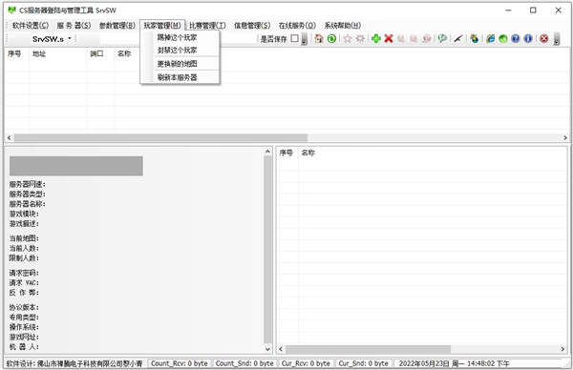Click the red X delete icon

pos(389,38)
